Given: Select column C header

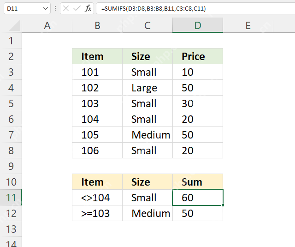Looking at the screenshot, I should click(x=147, y=25).
